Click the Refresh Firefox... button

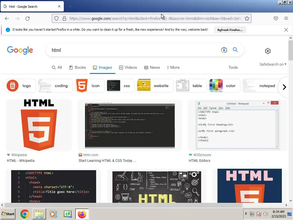pyautogui.click(x=230, y=30)
